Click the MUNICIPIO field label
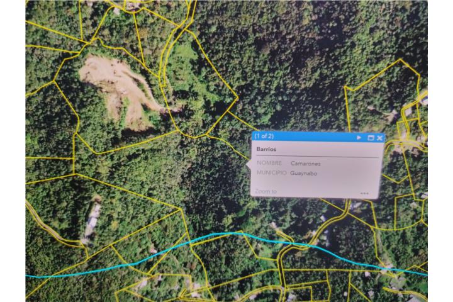 coord(272,173)
